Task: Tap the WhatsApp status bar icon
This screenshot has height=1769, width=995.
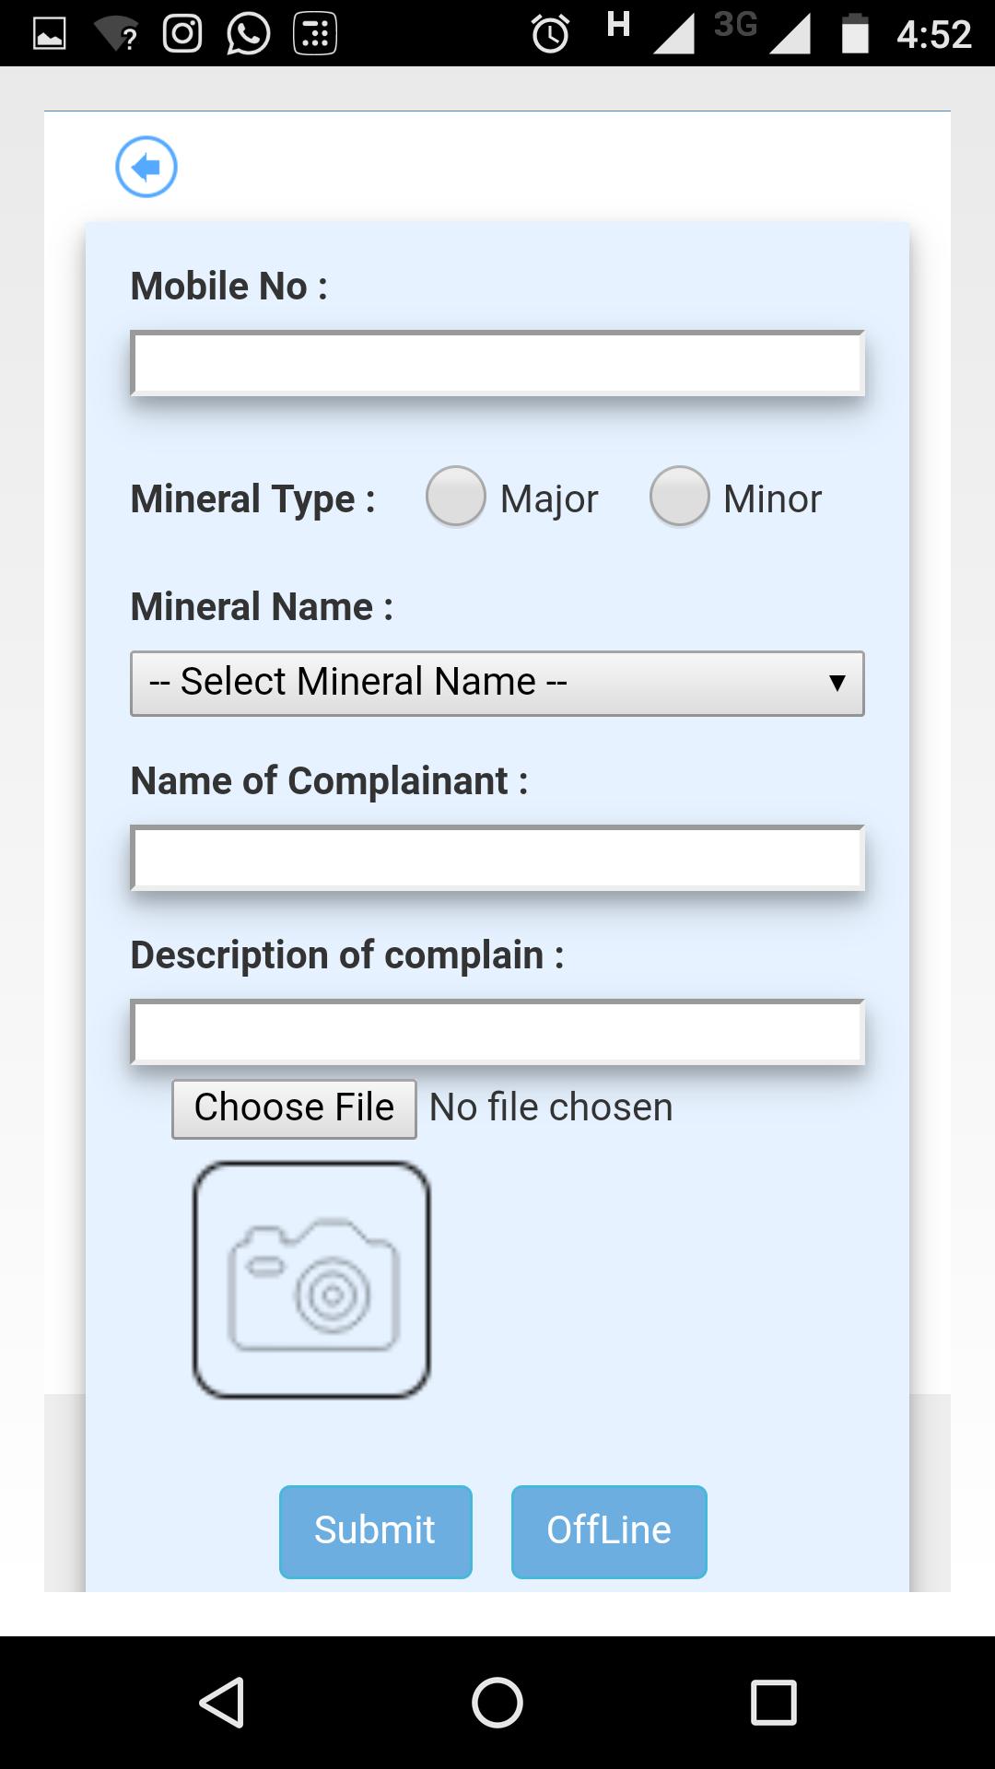Action: 248,34
